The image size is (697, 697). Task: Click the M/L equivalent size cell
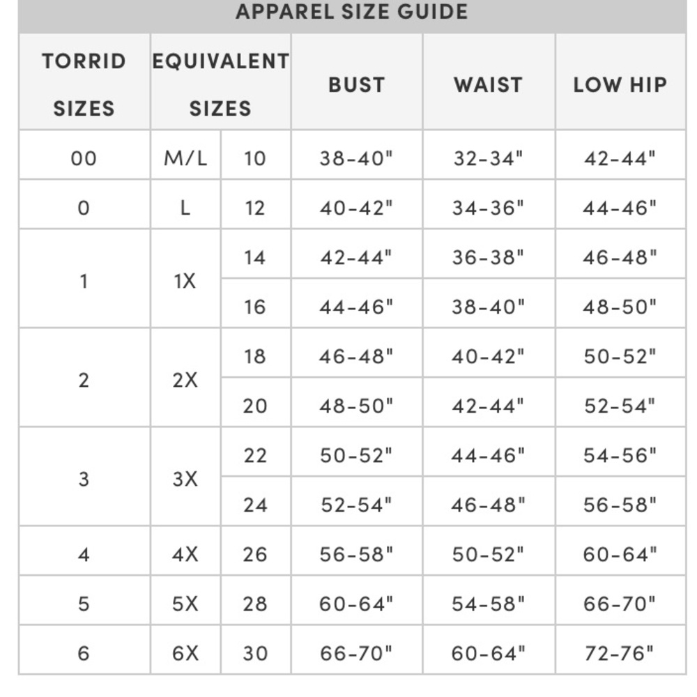[x=186, y=155]
